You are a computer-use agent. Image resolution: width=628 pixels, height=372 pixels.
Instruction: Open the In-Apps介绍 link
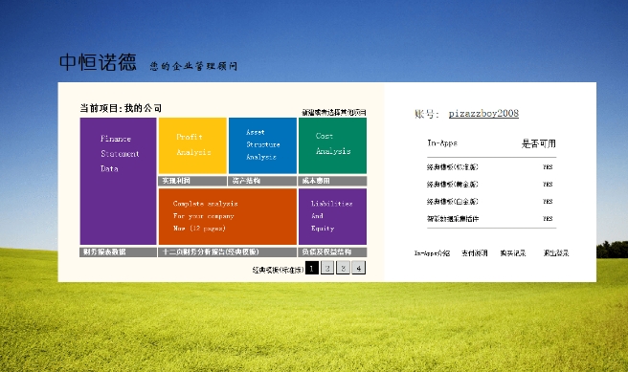click(432, 253)
